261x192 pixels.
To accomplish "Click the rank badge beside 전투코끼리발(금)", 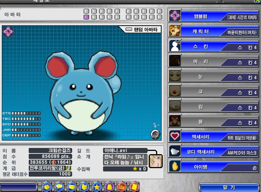I will click(x=68, y=168).
